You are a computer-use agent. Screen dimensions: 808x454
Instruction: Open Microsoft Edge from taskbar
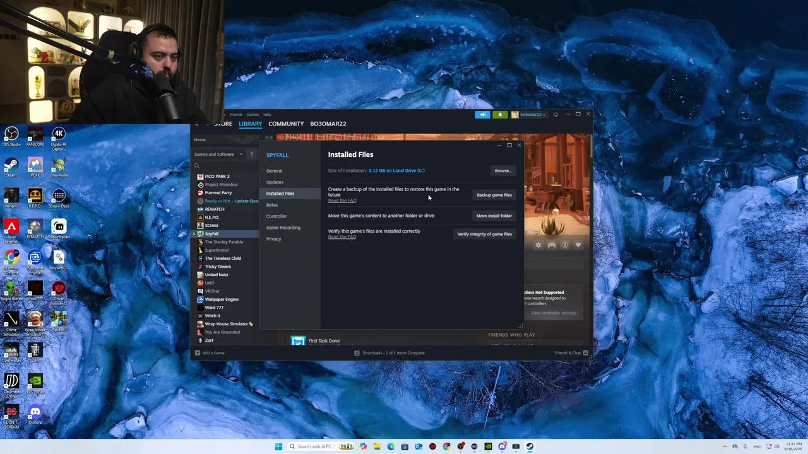(391, 446)
